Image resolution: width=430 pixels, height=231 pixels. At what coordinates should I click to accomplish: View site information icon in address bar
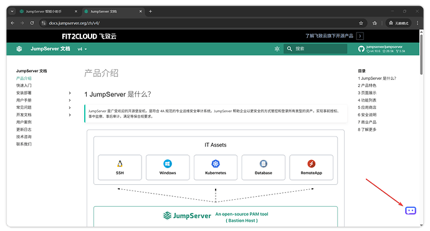click(x=44, y=23)
